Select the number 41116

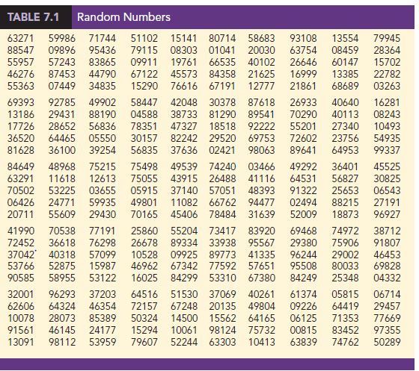point(261,178)
